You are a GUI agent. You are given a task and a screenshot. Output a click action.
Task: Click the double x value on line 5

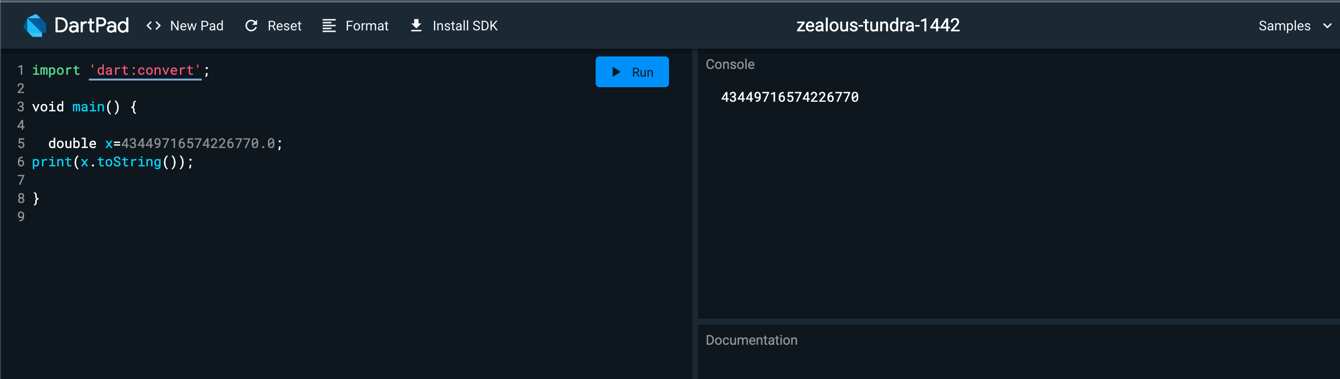[x=198, y=143]
